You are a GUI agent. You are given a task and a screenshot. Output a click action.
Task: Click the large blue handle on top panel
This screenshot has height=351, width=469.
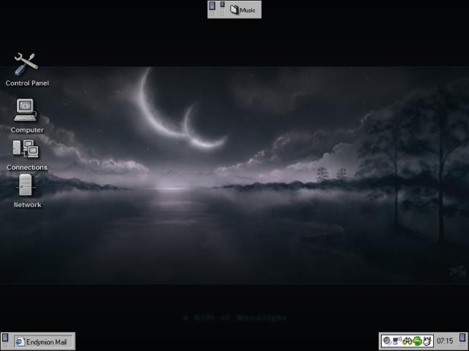(x=212, y=6)
